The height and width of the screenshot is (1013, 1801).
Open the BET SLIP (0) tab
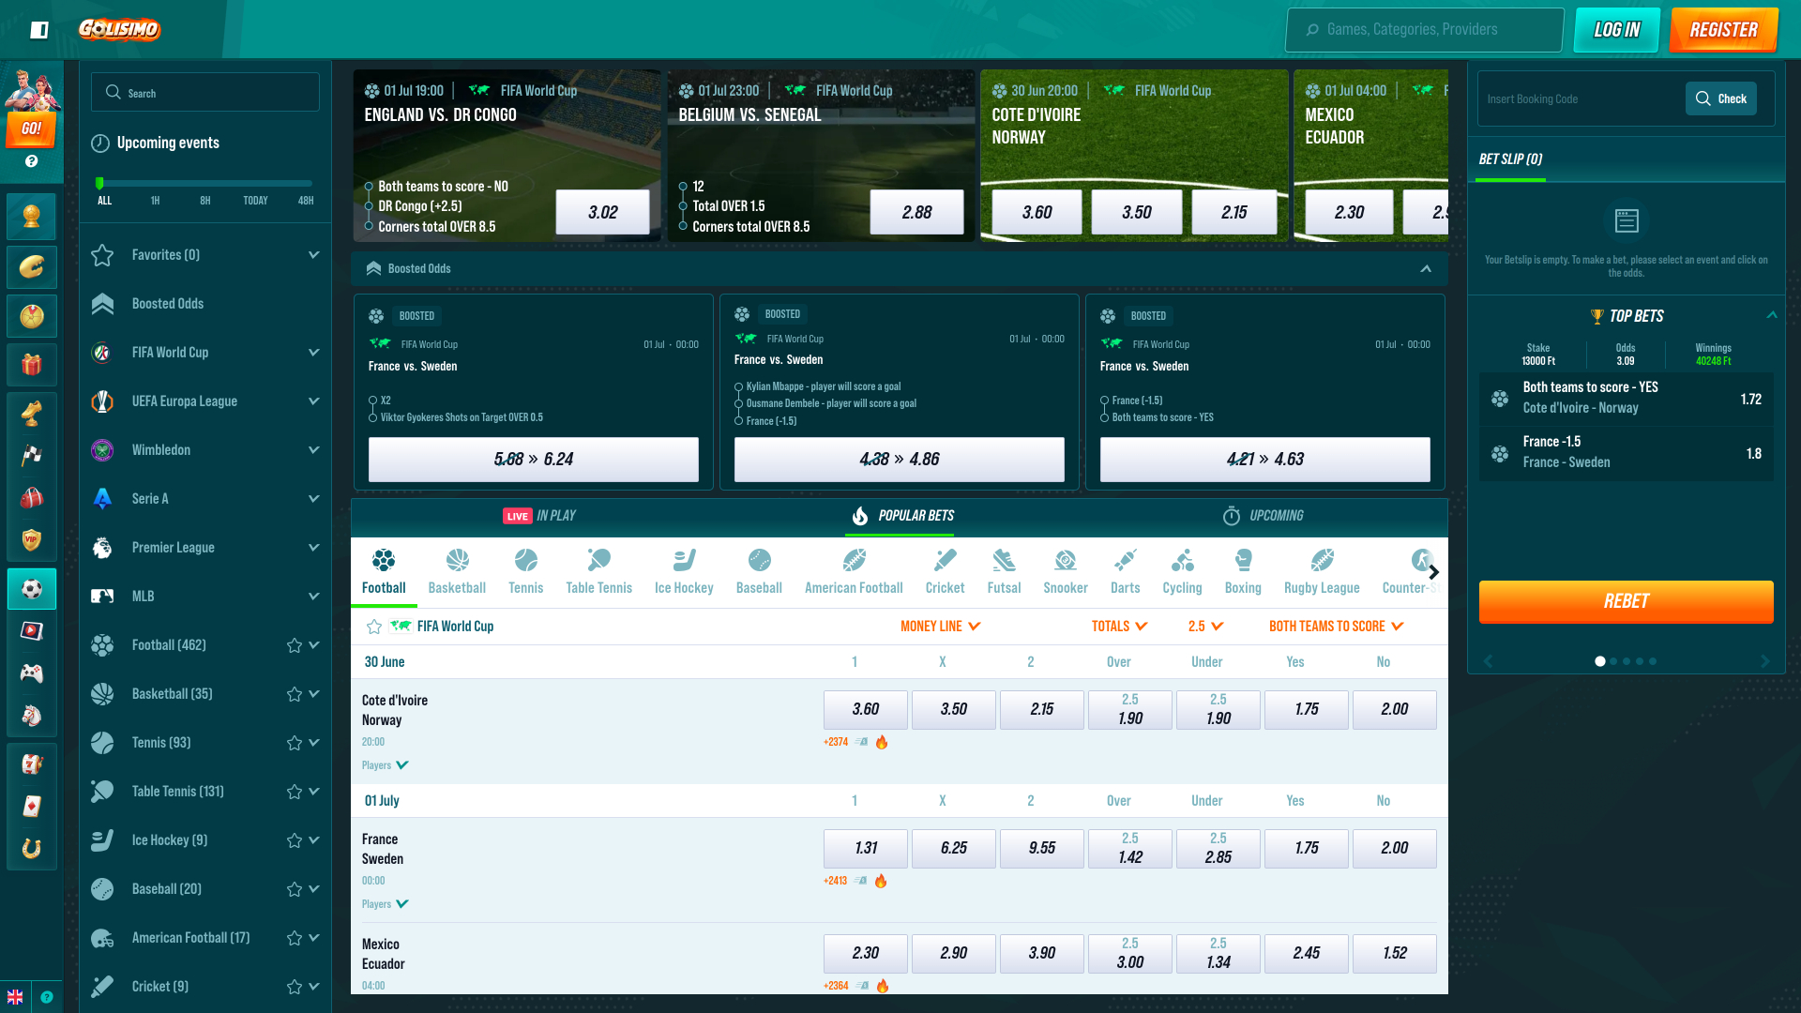click(x=1510, y=159)
